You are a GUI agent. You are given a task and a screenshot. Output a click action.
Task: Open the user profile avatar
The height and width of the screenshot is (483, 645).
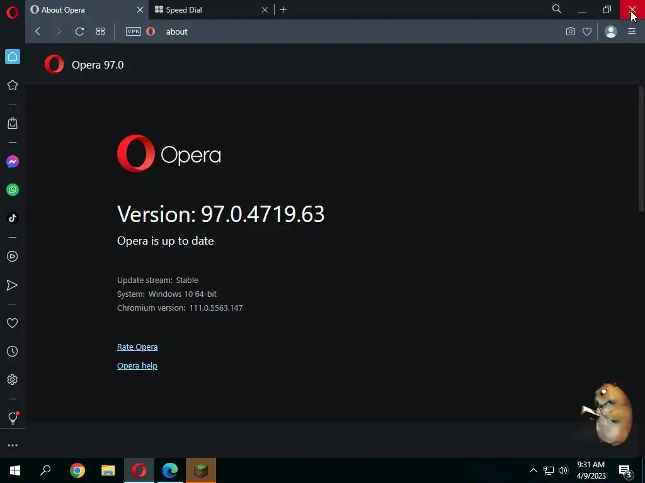[x=611, y=31]
